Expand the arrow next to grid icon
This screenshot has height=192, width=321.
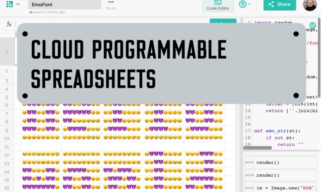point(18,4)
